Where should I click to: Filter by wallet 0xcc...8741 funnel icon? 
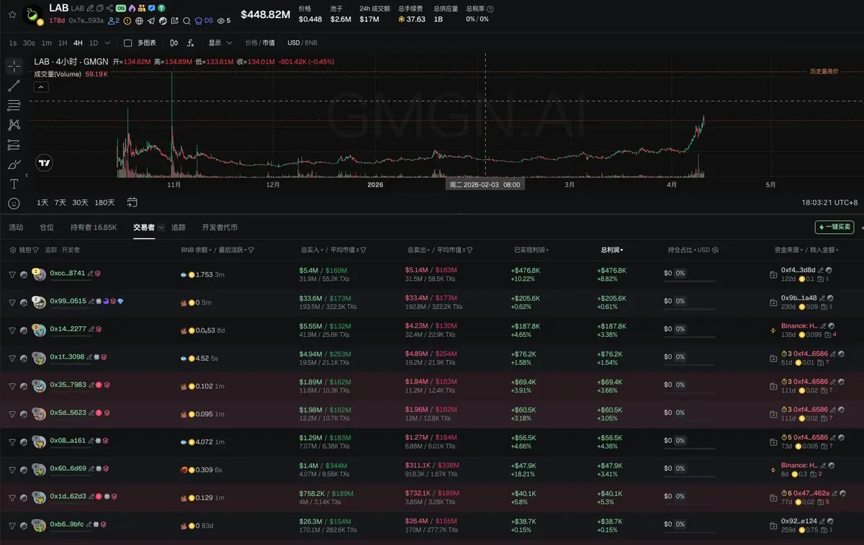[x=12, y=274]
